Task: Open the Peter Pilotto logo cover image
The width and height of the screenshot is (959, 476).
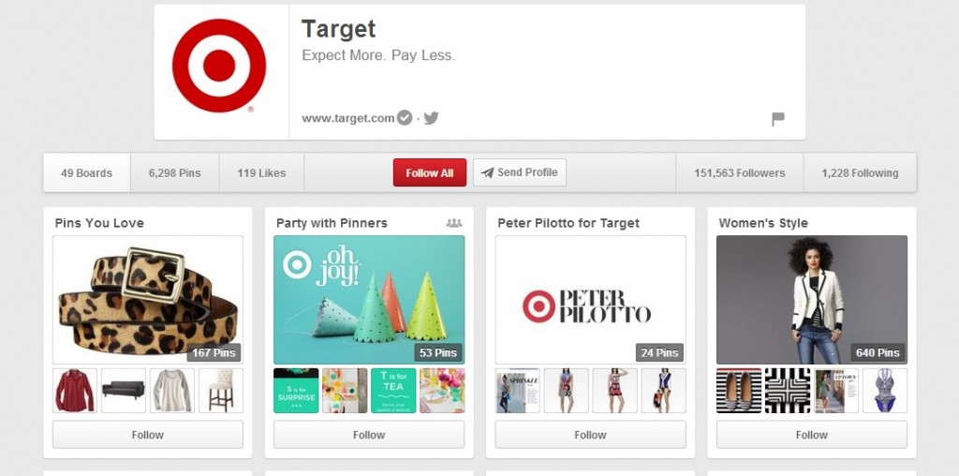Action: (x=591, y=300)
